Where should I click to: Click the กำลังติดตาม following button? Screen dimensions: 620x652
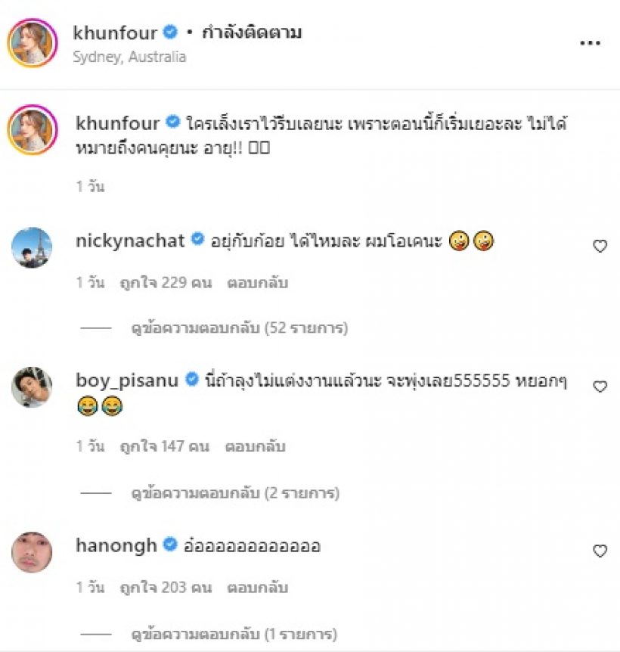tap(252, 33)
